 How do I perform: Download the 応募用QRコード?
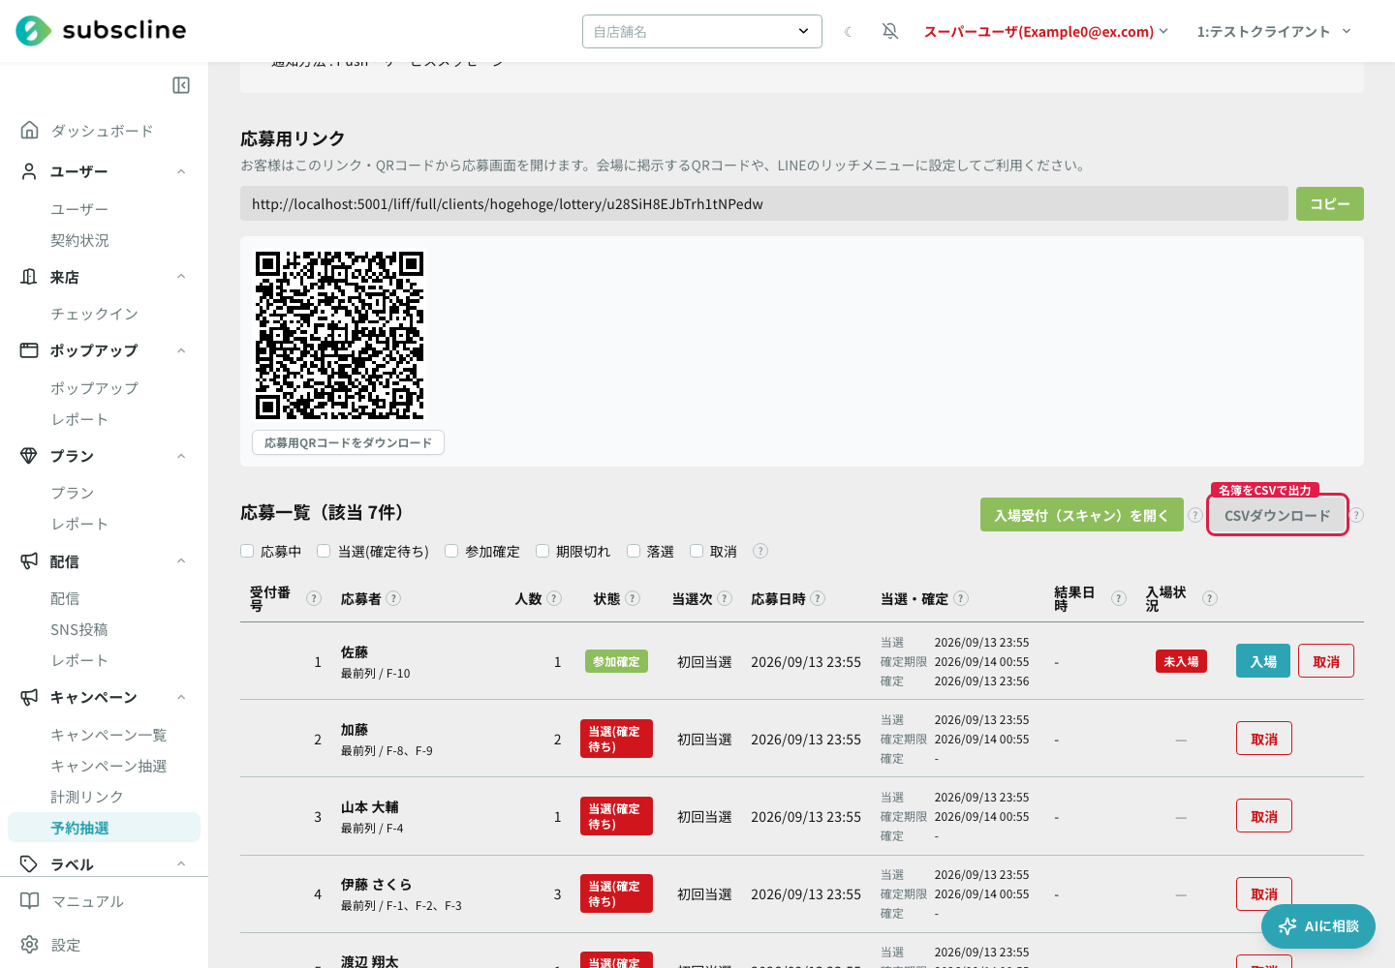(348, 442)
